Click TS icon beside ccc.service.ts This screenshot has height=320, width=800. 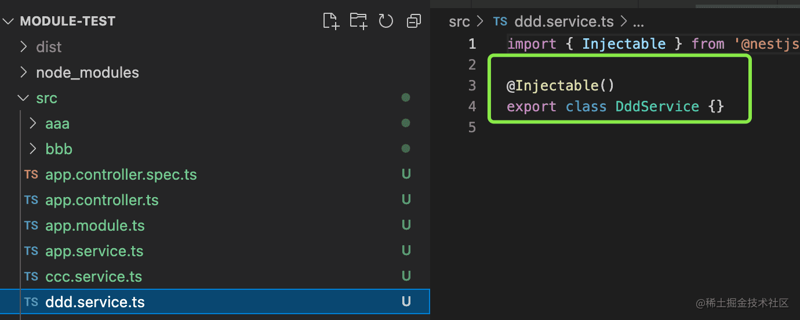tap(31, 277)
